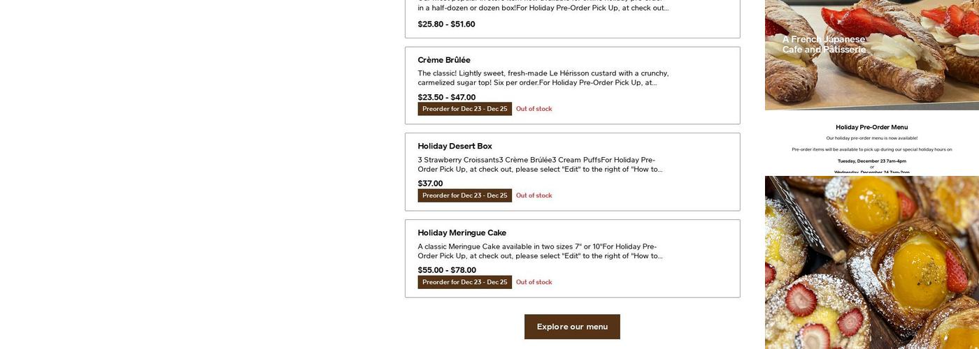Open the Crème Brûlée item title
Viewport: 979px width, 349px height.
pyautogui.click(x=444, y=60)
